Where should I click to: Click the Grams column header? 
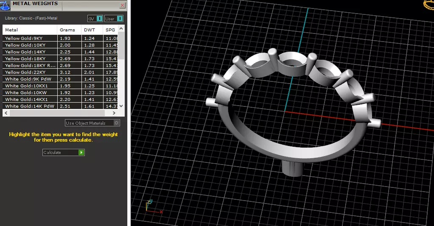coord(70,30)
